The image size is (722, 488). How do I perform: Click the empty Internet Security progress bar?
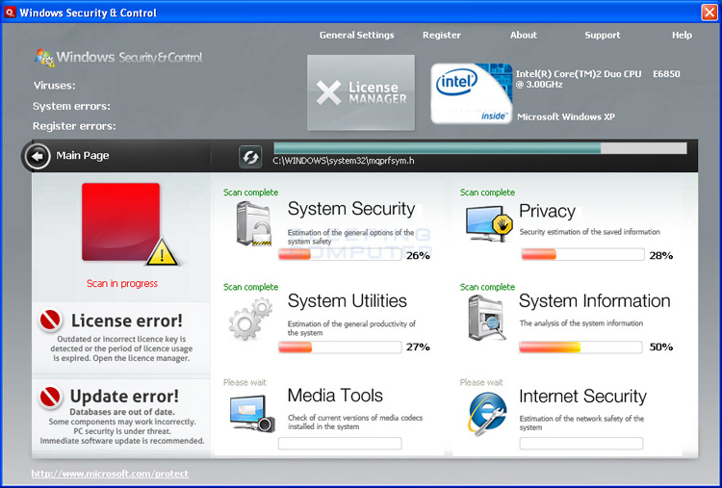pos(581,444)
